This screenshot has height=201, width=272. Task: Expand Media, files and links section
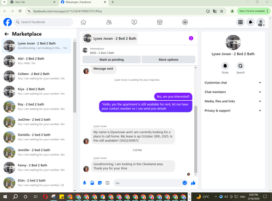233,101
